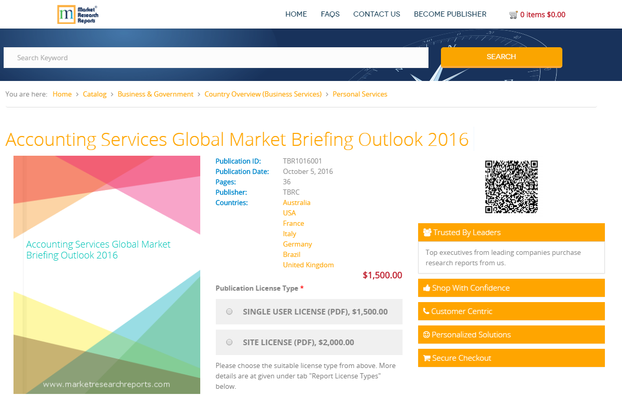
Task: Select Single User License radio button
Action: tap(229, 311)
